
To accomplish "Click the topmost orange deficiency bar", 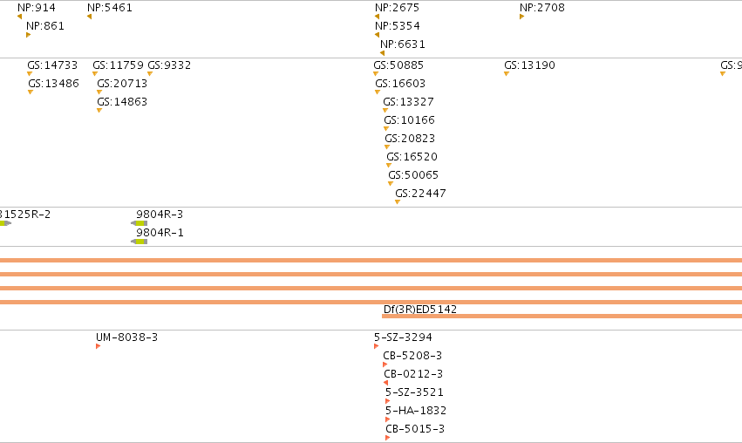I will coord(371,261).
